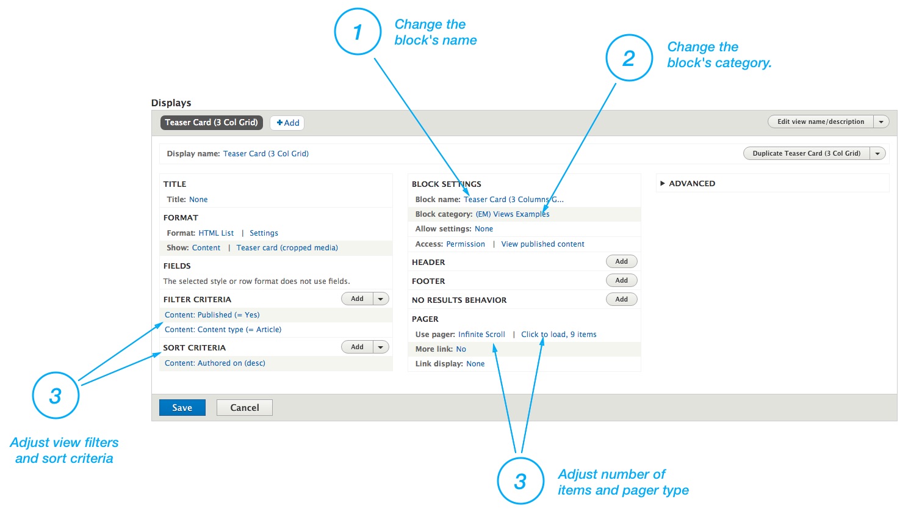Add a Header to the view
The image size is (922, 530).
(x=621, y=261)
